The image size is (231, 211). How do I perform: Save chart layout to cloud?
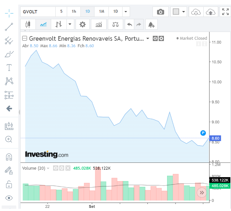click(211, 12)
